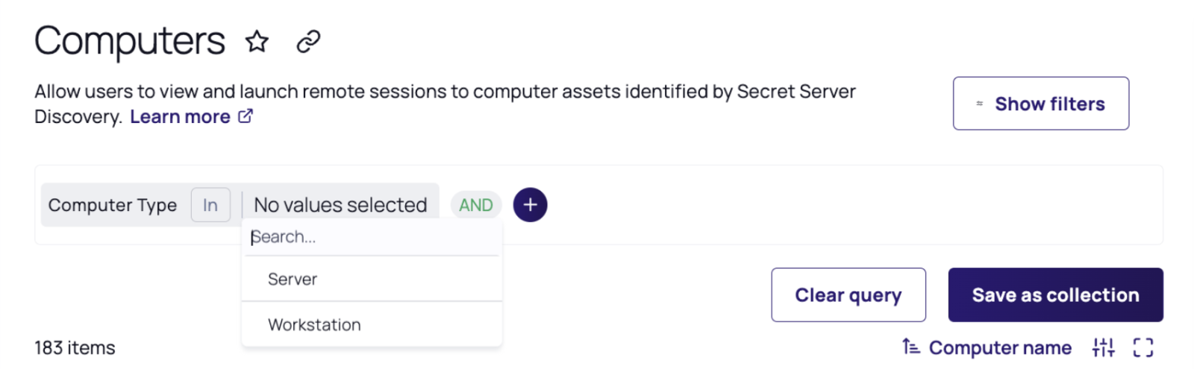The image size is (1194, 369).
Task: Click Show filters button
Action: tap(1040, 104)
